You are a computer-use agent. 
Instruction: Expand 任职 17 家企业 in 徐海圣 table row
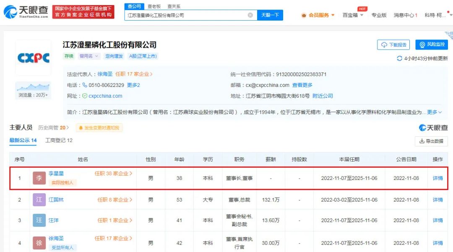[x=113, y=239]
